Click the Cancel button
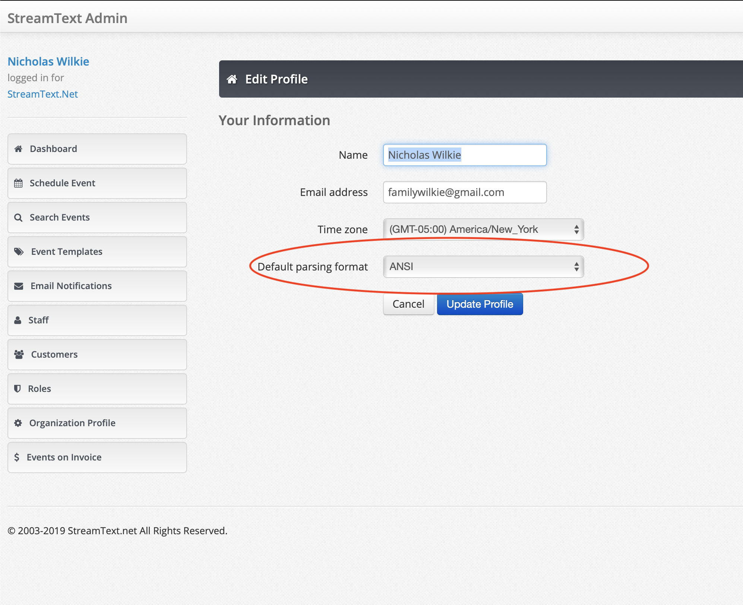 point(408,304)
